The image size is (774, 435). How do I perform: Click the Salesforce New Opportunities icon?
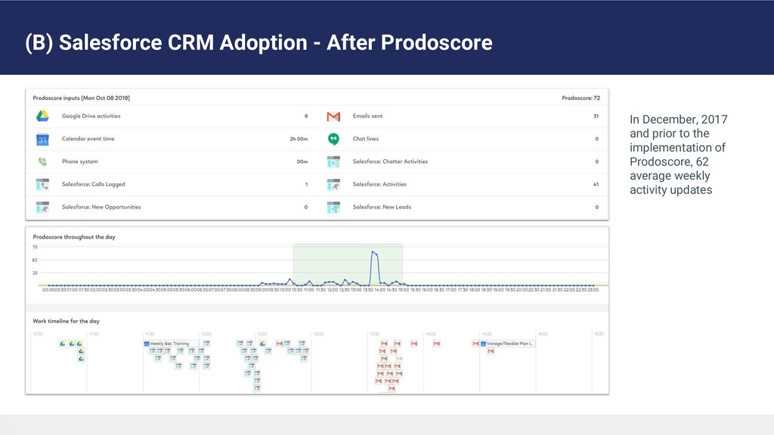click(x=42, y=207)
